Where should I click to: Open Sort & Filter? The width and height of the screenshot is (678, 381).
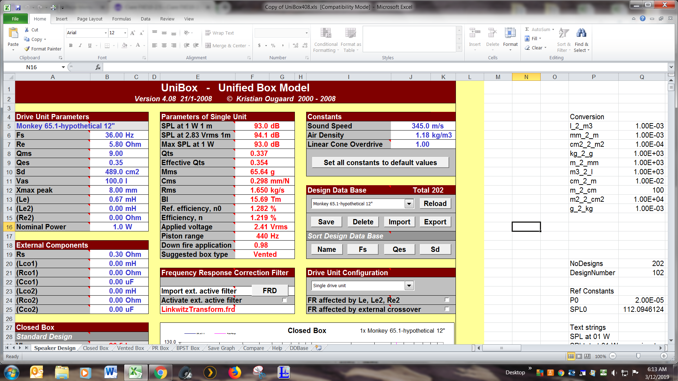564,40
